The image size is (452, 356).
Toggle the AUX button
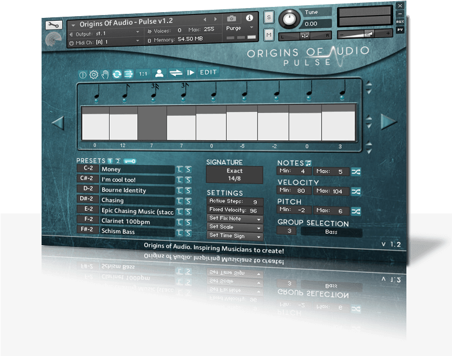[400, 22]
